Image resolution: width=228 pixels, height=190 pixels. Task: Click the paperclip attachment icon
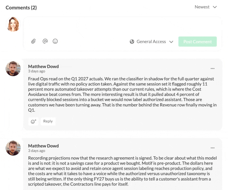(x=33, y=41)
